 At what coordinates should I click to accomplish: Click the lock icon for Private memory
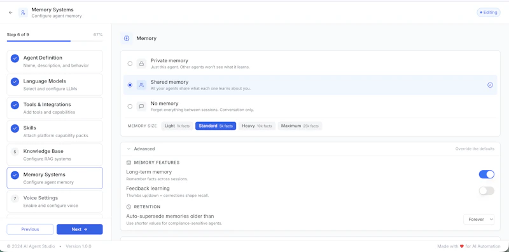tap(141, 63)
